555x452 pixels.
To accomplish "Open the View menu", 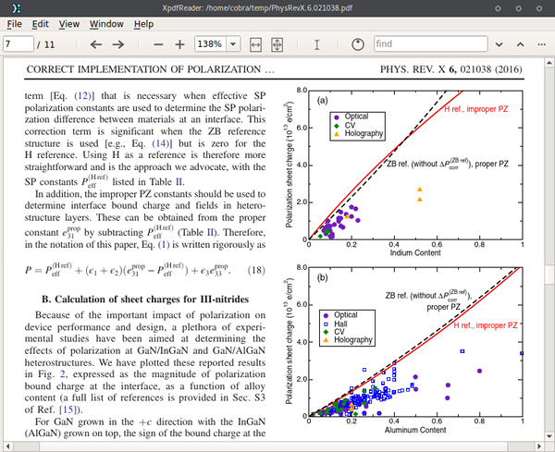I will tap(69, 24).
